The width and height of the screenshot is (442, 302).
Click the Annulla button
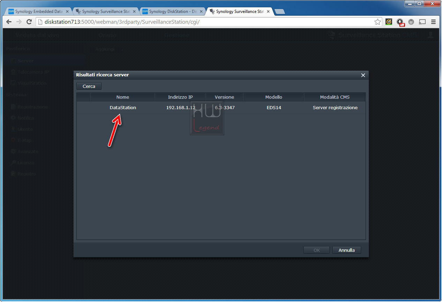coord(347,250)
